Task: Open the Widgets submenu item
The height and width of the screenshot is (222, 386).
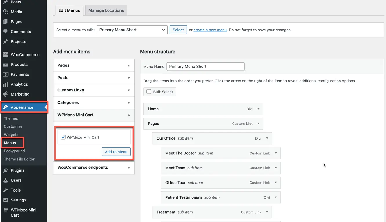Action: tap(11, 135)
